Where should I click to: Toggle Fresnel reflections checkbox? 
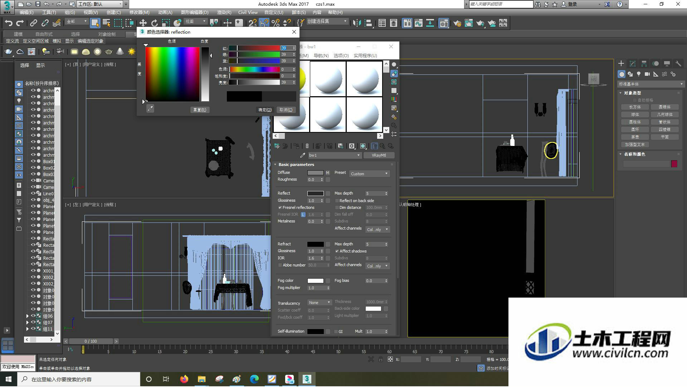(x=280, y=207)
